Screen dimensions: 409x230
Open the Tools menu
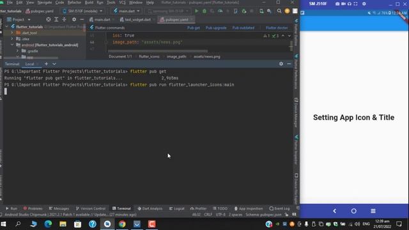click(x=111, y=3)
